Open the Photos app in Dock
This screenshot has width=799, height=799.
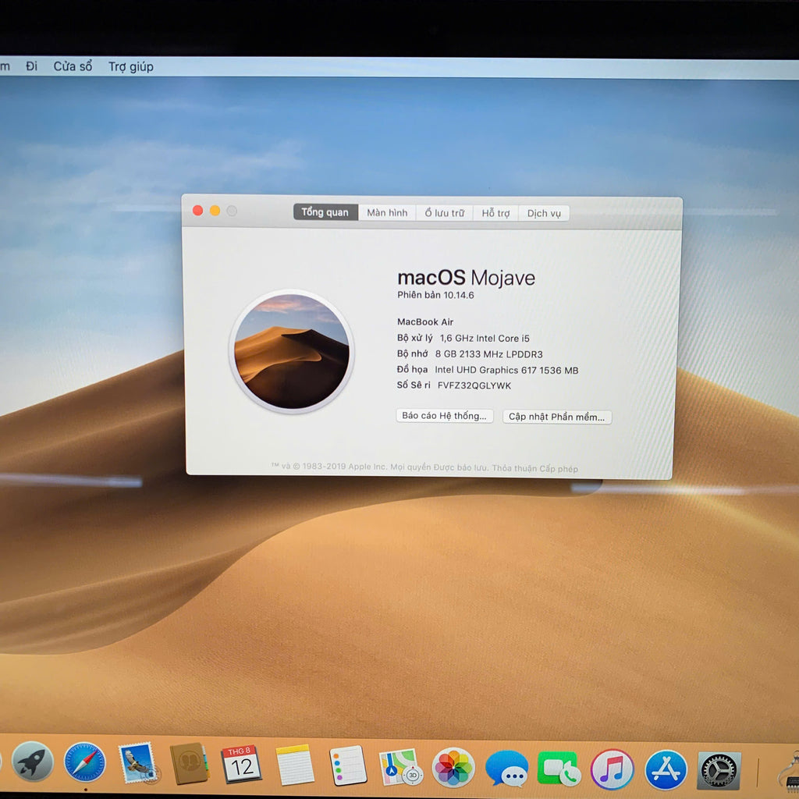pos(453,768)
